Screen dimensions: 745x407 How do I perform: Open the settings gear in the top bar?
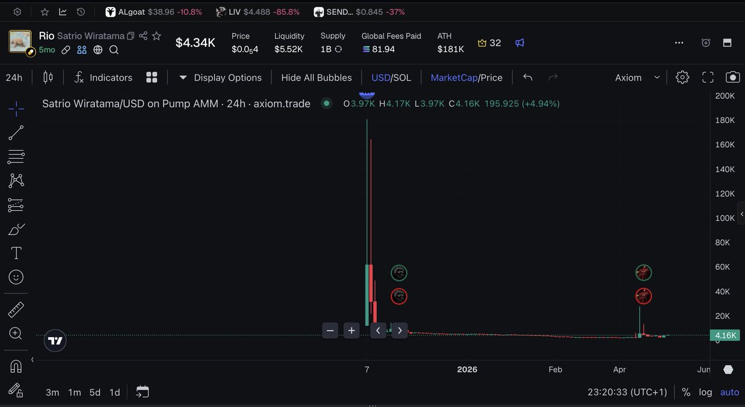(x=17, y=12)
